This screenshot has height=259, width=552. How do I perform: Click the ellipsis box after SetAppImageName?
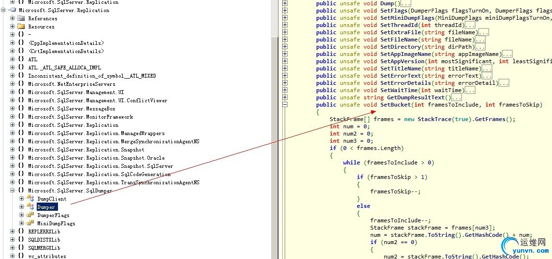[508, 54]
